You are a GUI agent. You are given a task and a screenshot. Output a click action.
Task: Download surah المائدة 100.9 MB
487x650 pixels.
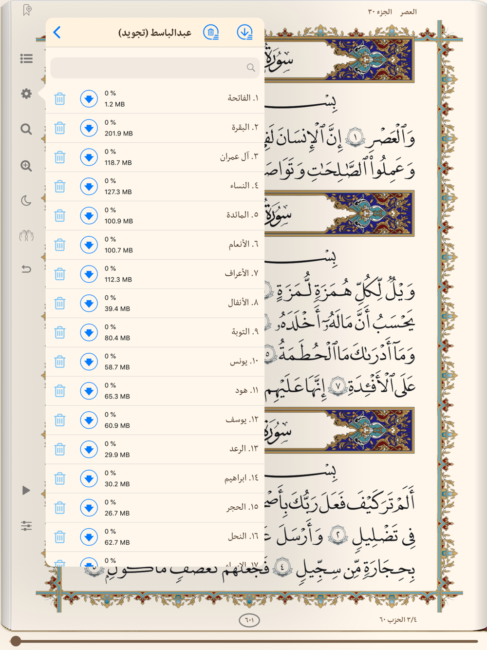[89, 216]
